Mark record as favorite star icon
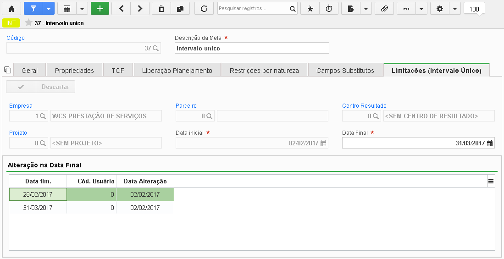The height and width of the screenshot is (259, 504). [310, 9]
